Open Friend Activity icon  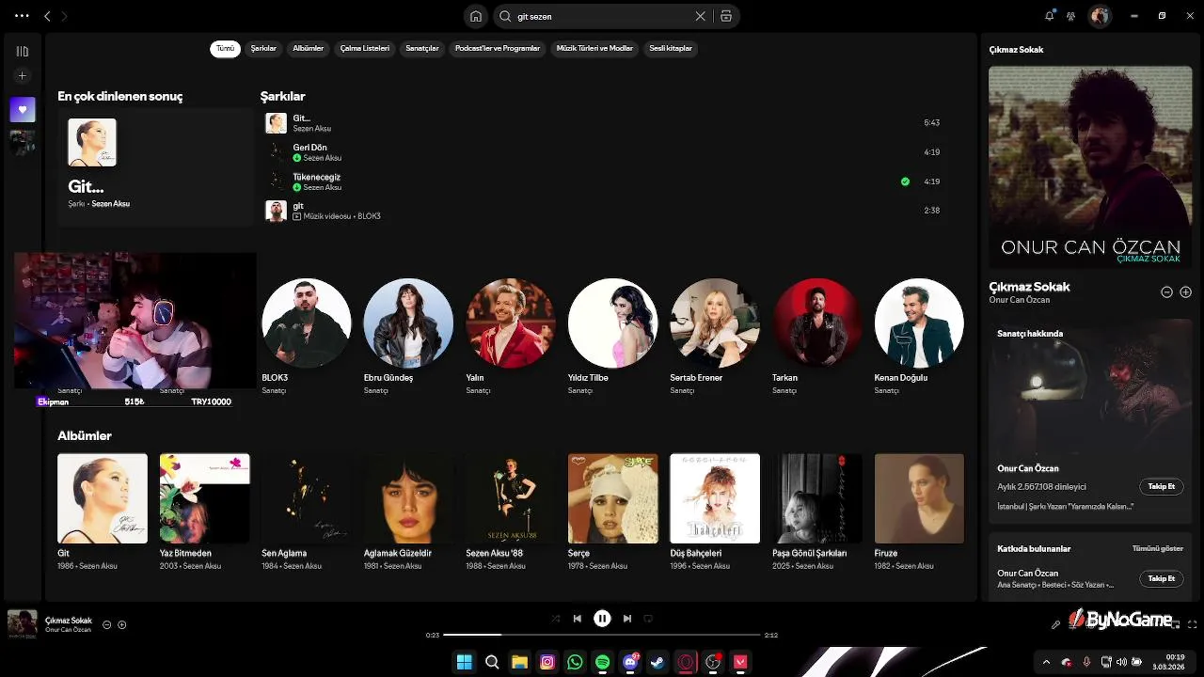point(1071,16)
